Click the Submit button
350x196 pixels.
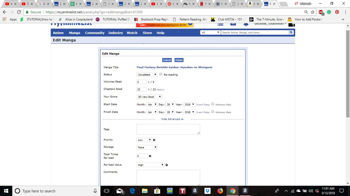[167, 60]
